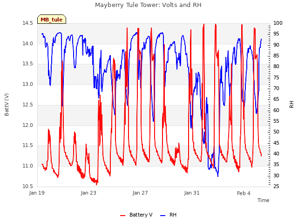Viewport: 298px width, 224px height.
Task: Toggle the RH legend entry
Action: pyautogui.click(x=169, y=215)
